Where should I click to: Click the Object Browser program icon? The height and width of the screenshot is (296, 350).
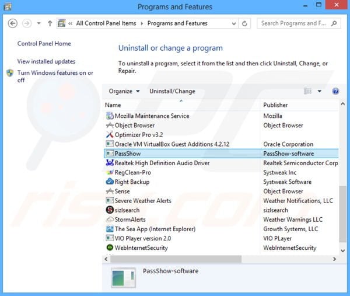coord(110,126)
